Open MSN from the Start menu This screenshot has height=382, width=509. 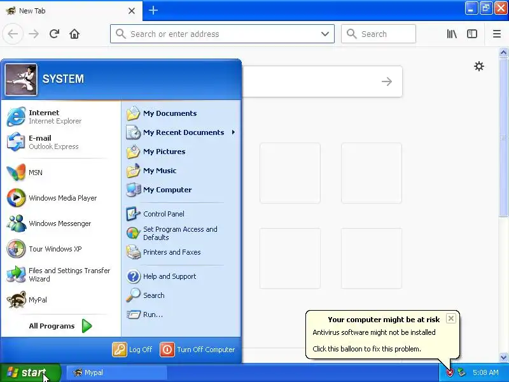[60, 173]
